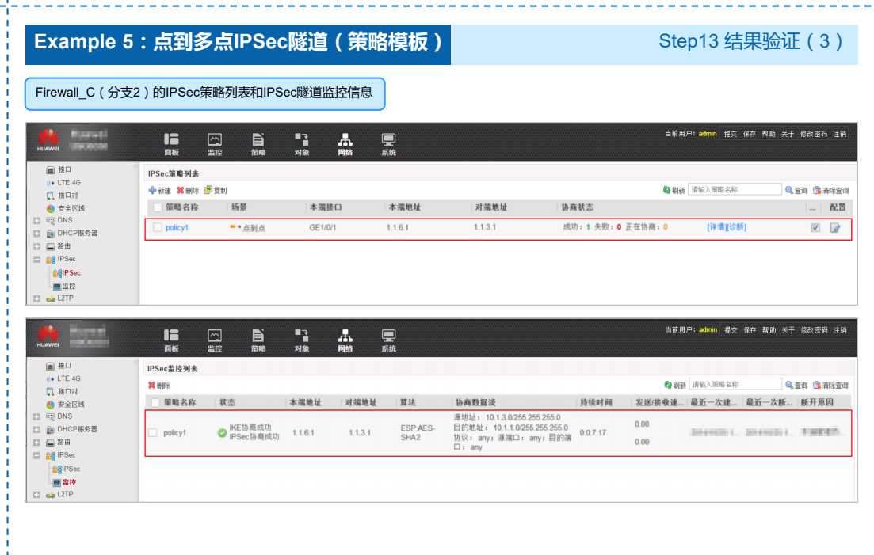Screen dimensions: 874x555
Task: Select 安全区域 in upper policy-list sidebar
Action: 65,208
